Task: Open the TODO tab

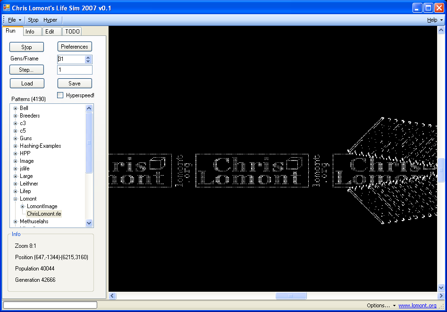Action: pos(72,32)
